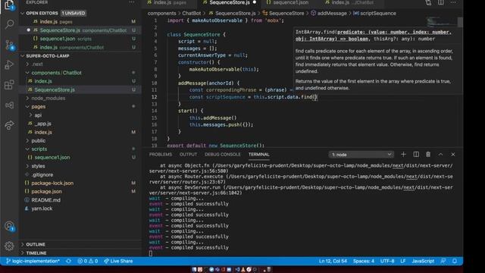Open errors and warnings count in status bar
Viewport: 485px width, 273px height.
pos(88,261)
